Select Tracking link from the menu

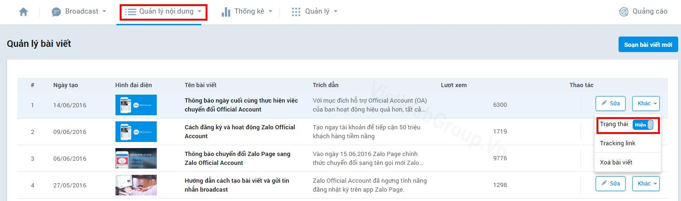click(618, 143)
